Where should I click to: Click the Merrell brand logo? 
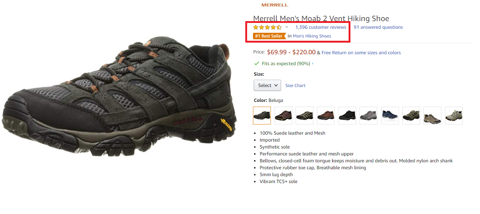click(x=274, y=5)
